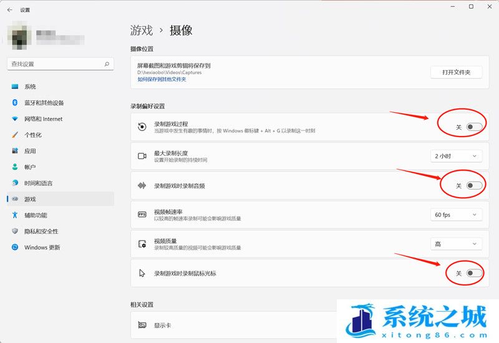
Task: Click the 帐户 person icon
Action: tap(14, 167)
